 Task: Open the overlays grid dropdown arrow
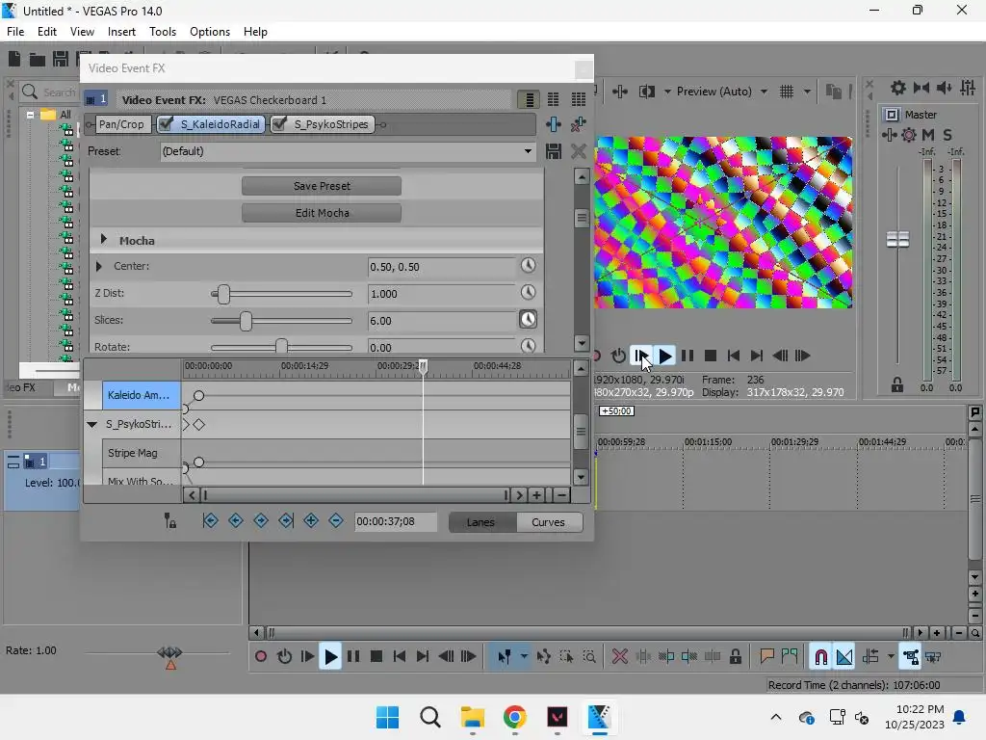[807, 92]
